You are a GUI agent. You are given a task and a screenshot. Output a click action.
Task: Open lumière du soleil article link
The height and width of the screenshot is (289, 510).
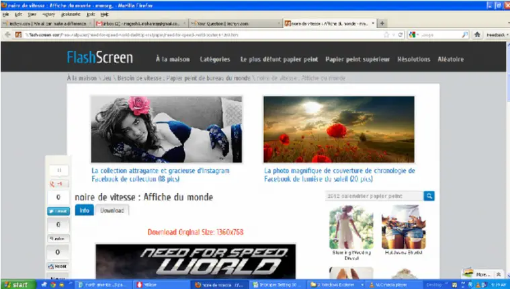[x=339, y=175]
